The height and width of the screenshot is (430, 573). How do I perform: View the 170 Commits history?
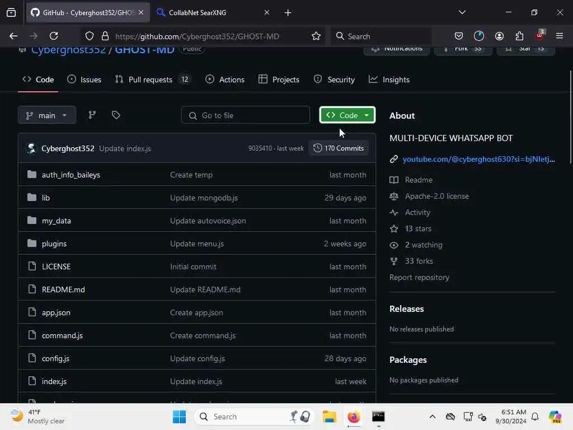[339, 148]
